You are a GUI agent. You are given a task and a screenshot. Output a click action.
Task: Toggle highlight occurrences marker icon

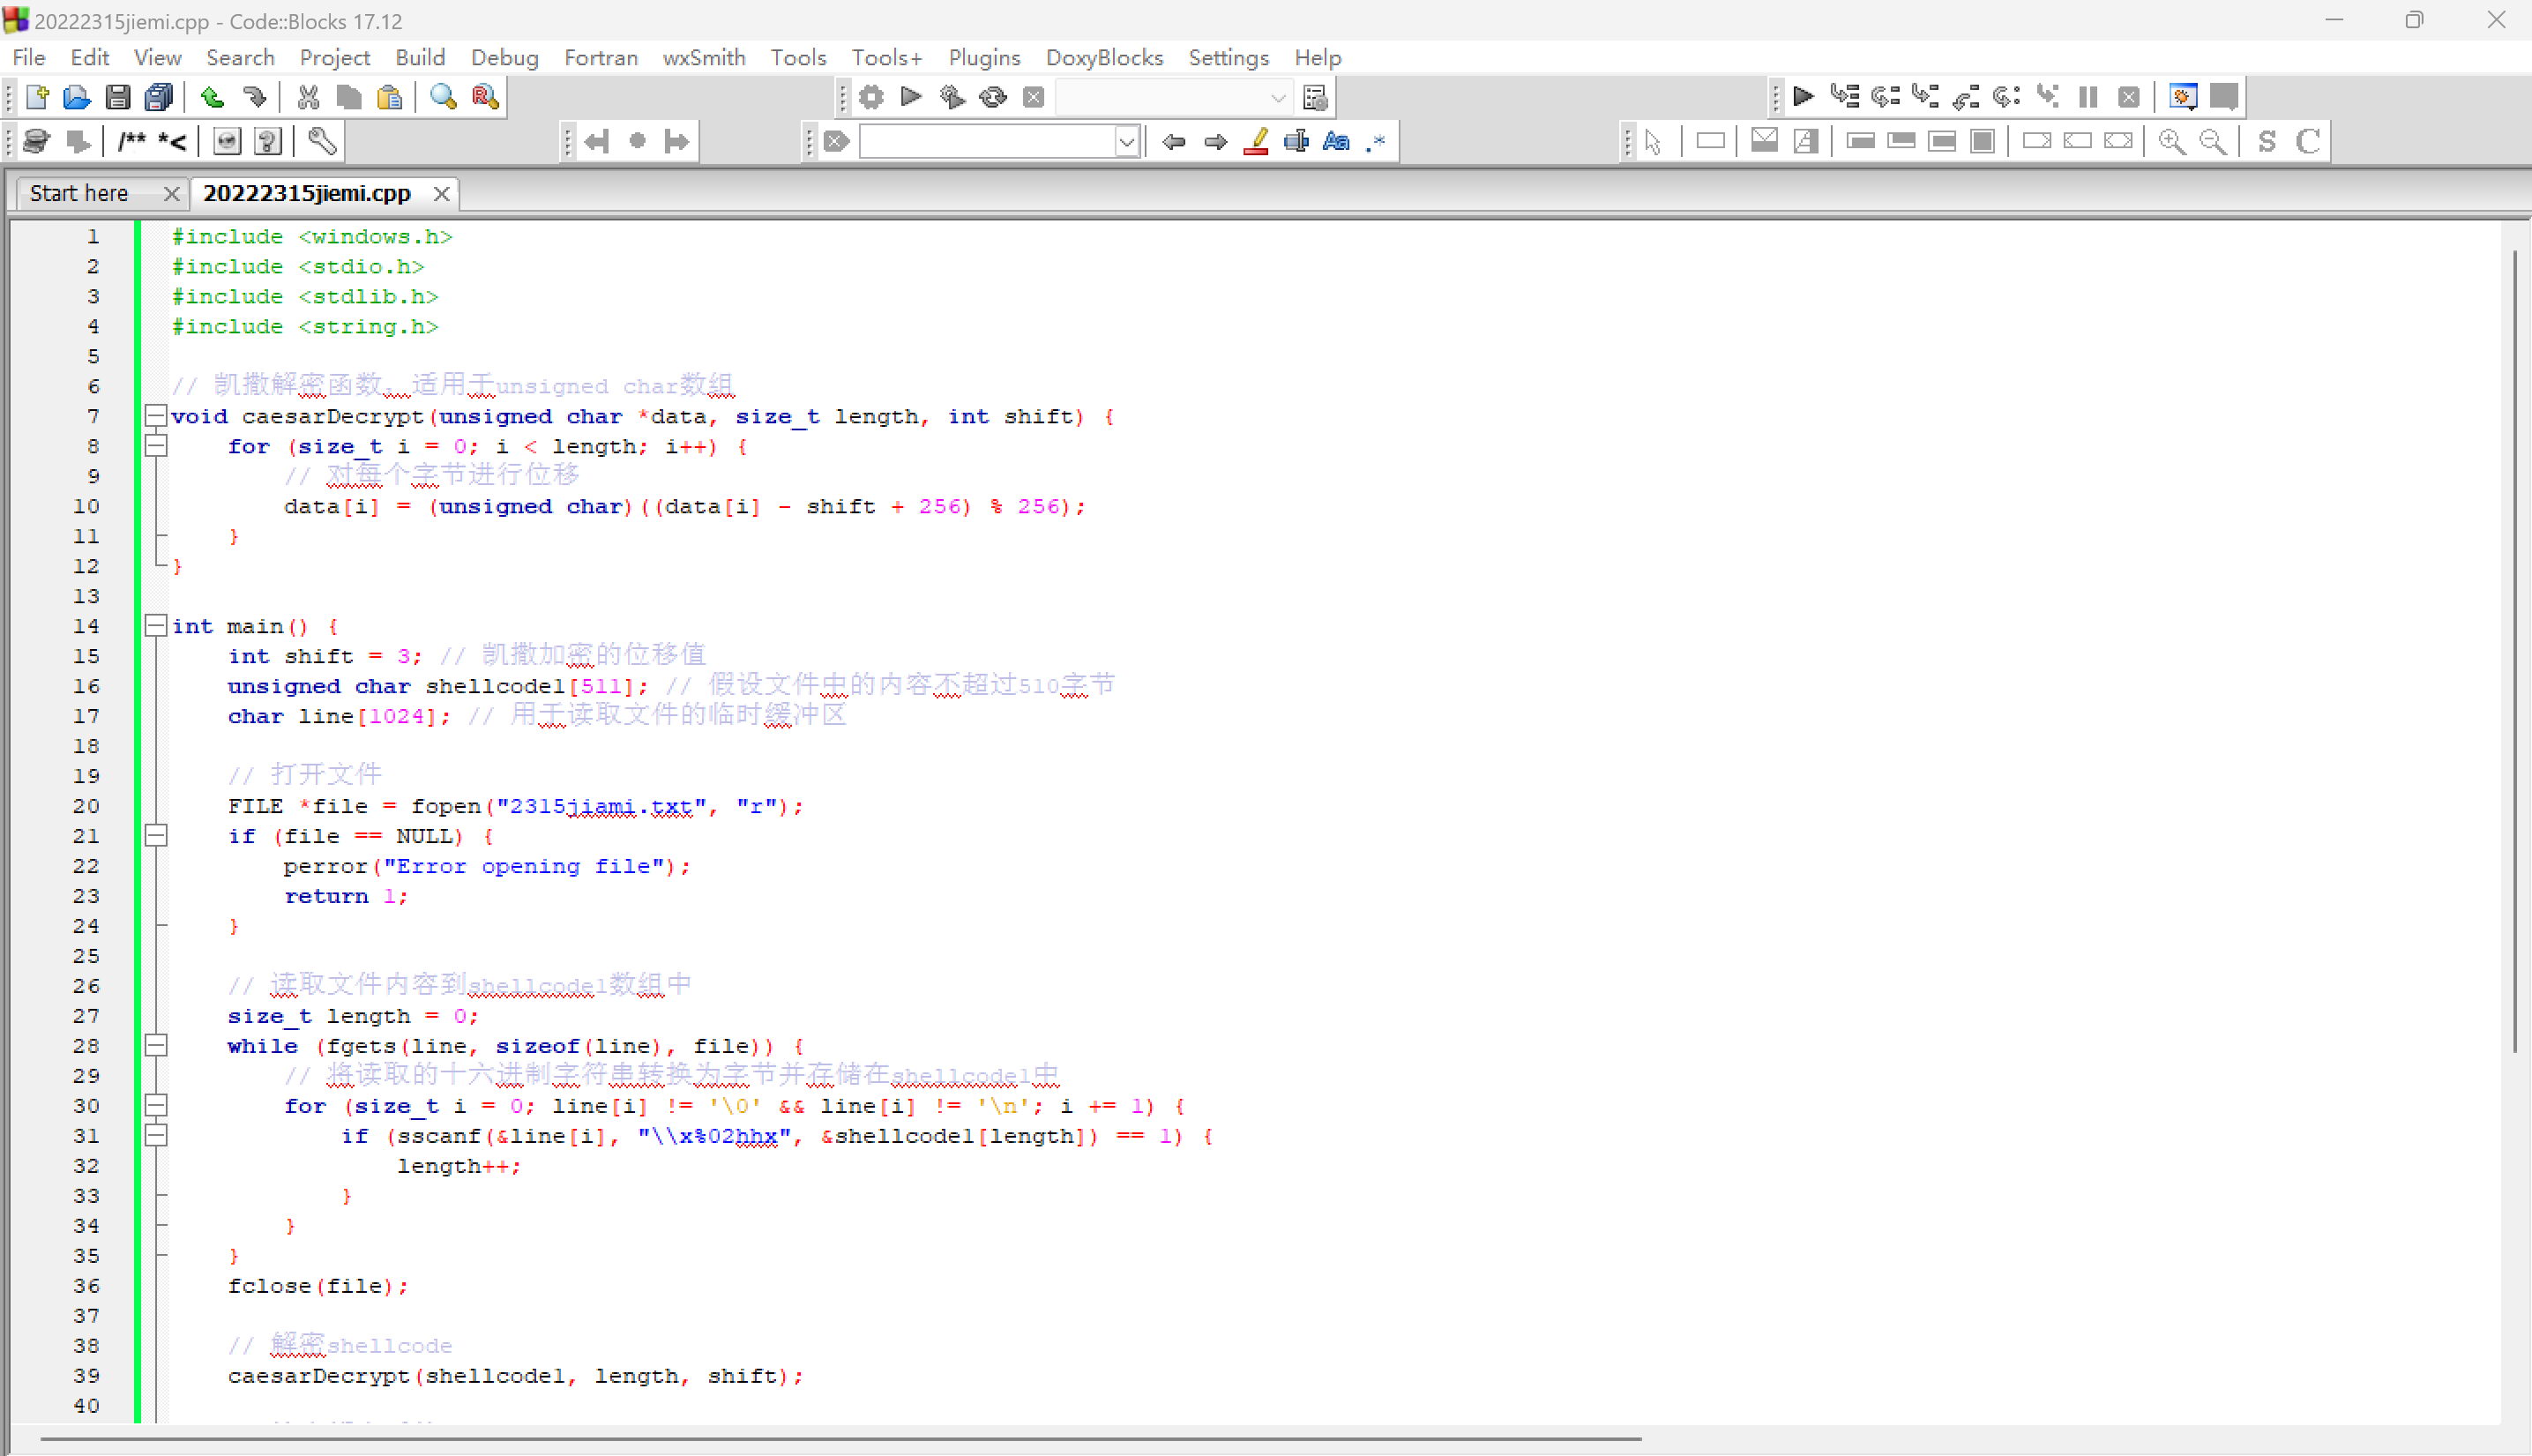pos(1256,142)
